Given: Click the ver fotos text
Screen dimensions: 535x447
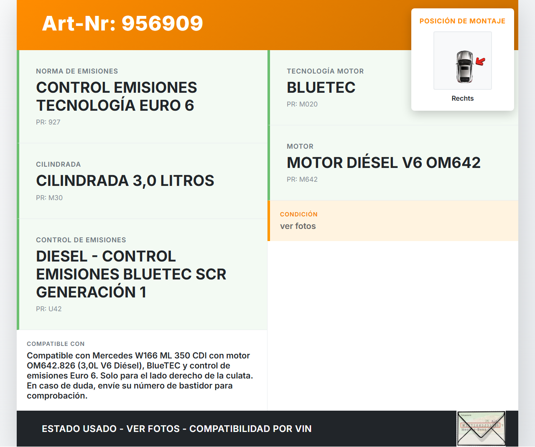Looking at the screenshot, I should 298,226.
